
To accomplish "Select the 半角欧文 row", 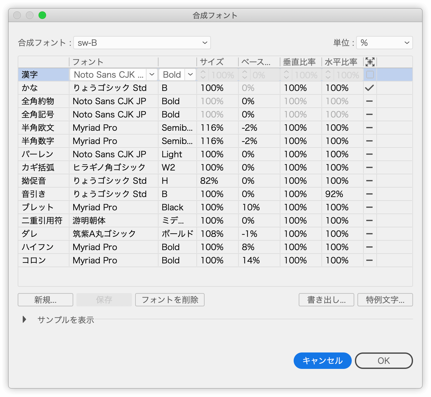I will [215, 128].
